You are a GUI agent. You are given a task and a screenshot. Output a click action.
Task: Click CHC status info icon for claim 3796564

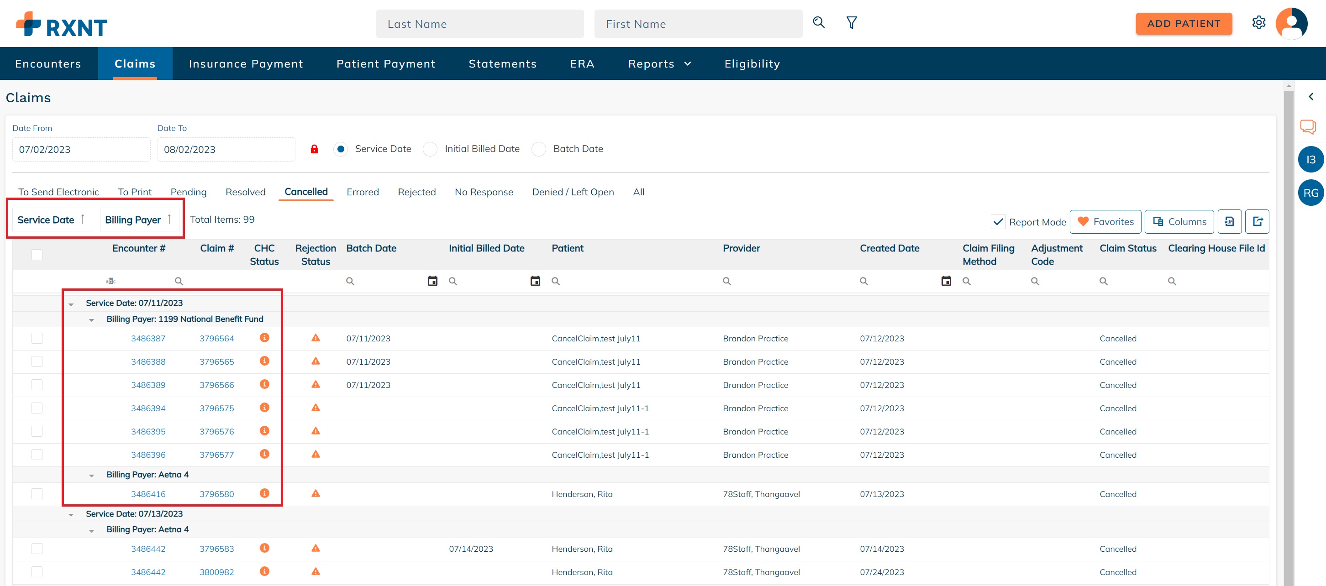(x=264, y=338)
